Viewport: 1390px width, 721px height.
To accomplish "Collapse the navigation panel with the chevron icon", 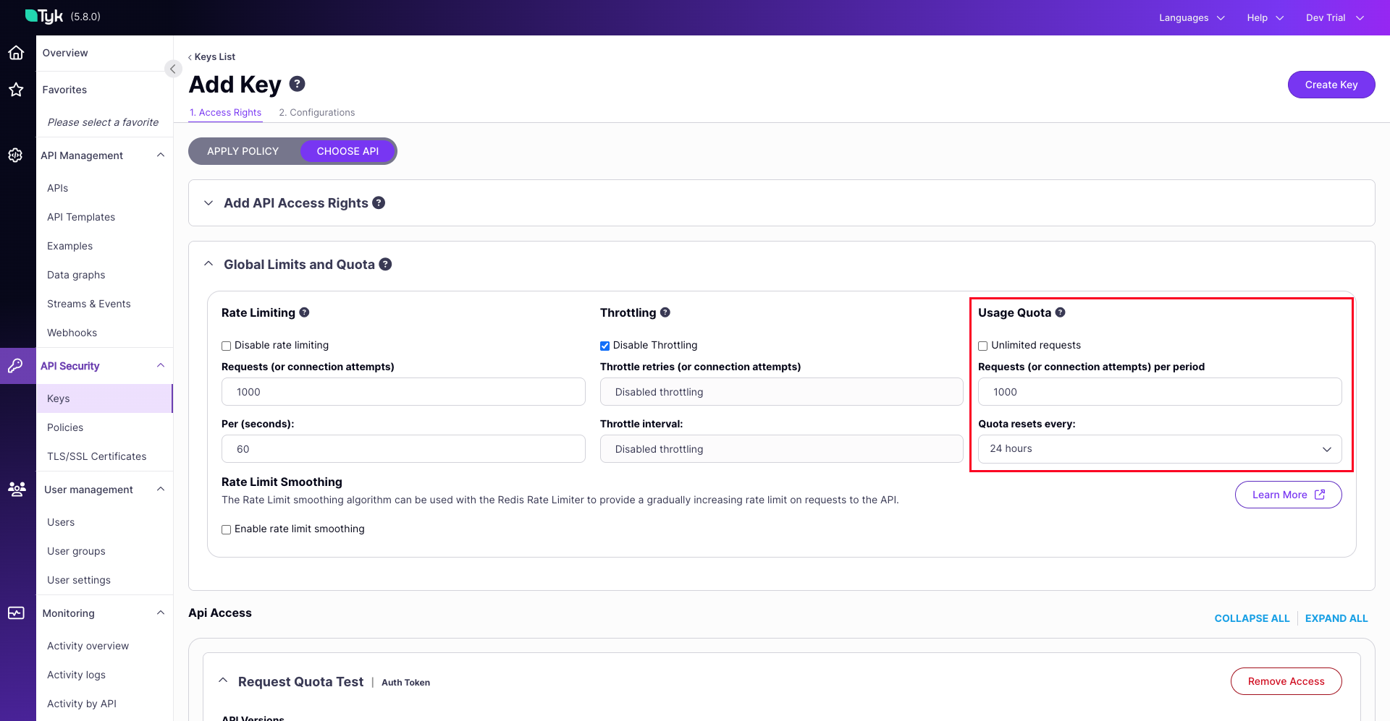I will (173, 69).
